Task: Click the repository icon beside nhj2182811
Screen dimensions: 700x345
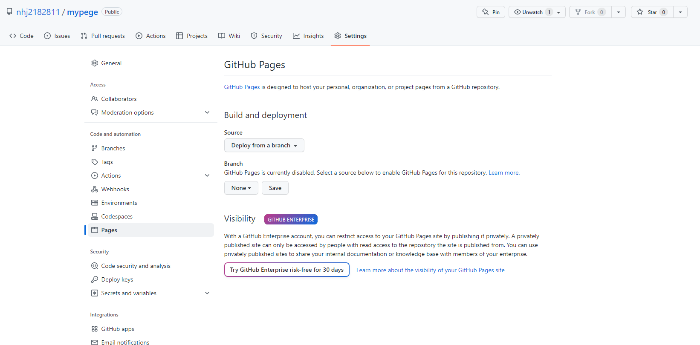Action: (x=9, y=12)
